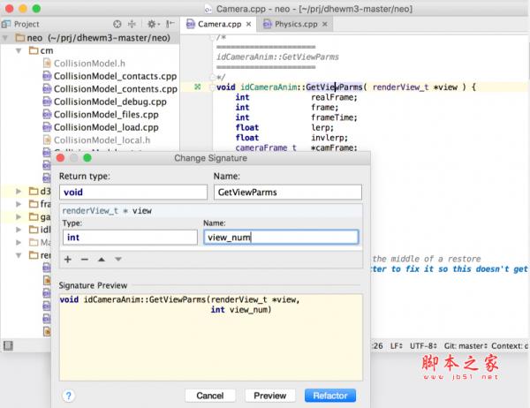This screenshot has width=530, height=408.
Task: Open help with the question mark icon
Action: 67,396
